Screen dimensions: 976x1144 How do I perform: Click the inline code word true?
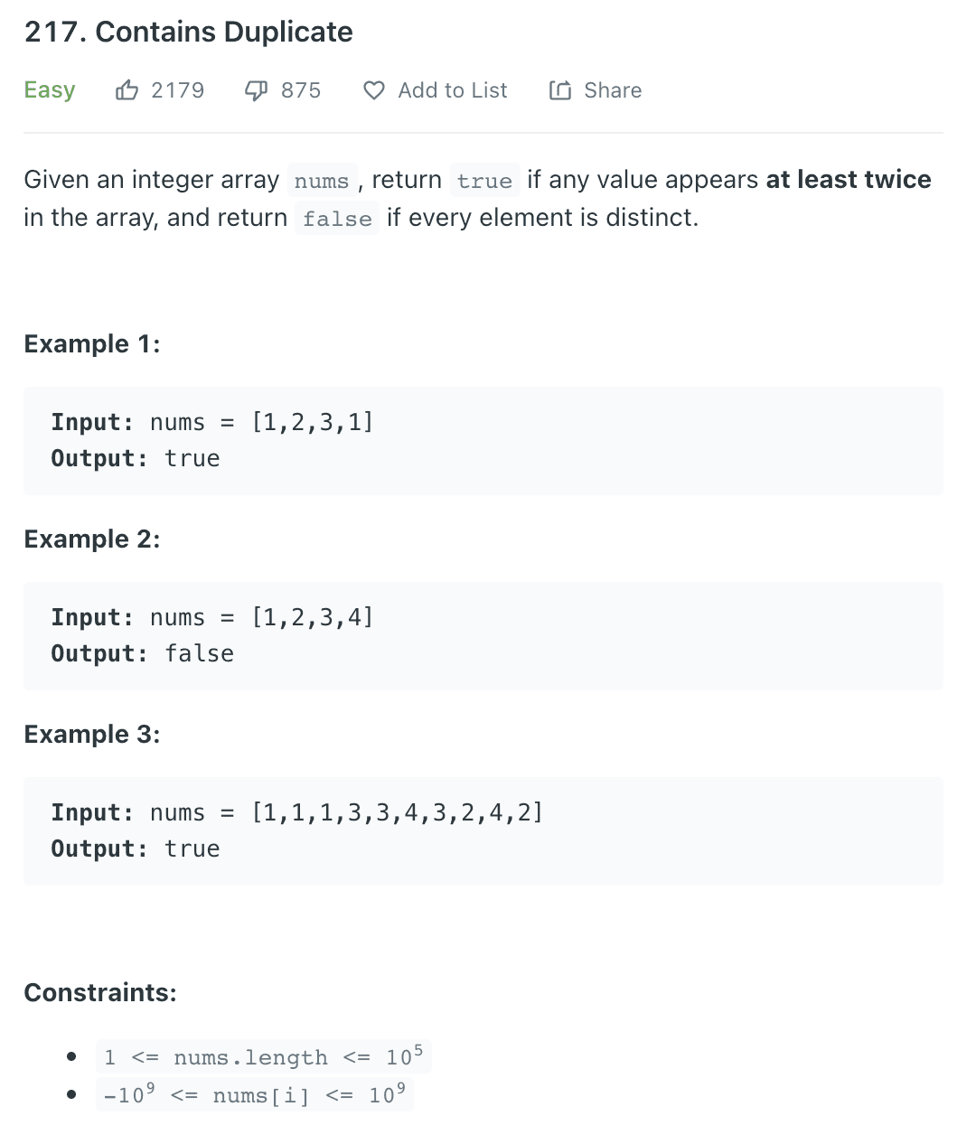tap(484, 181)
